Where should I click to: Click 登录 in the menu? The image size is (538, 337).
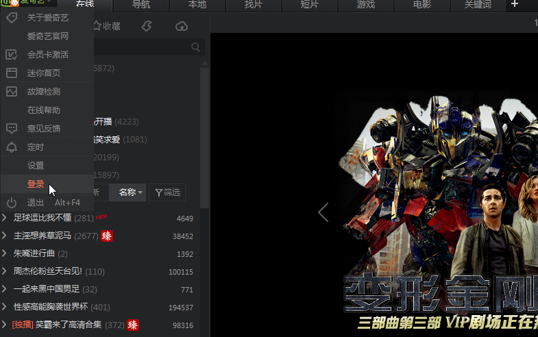click(47, 184)
